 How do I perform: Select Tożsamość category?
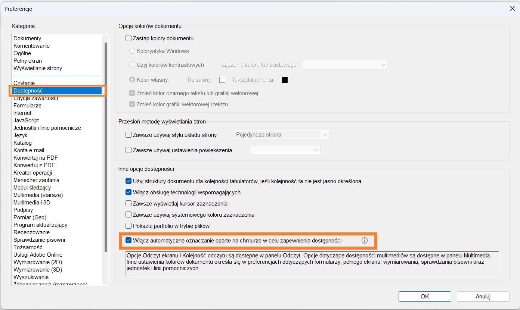28,247
